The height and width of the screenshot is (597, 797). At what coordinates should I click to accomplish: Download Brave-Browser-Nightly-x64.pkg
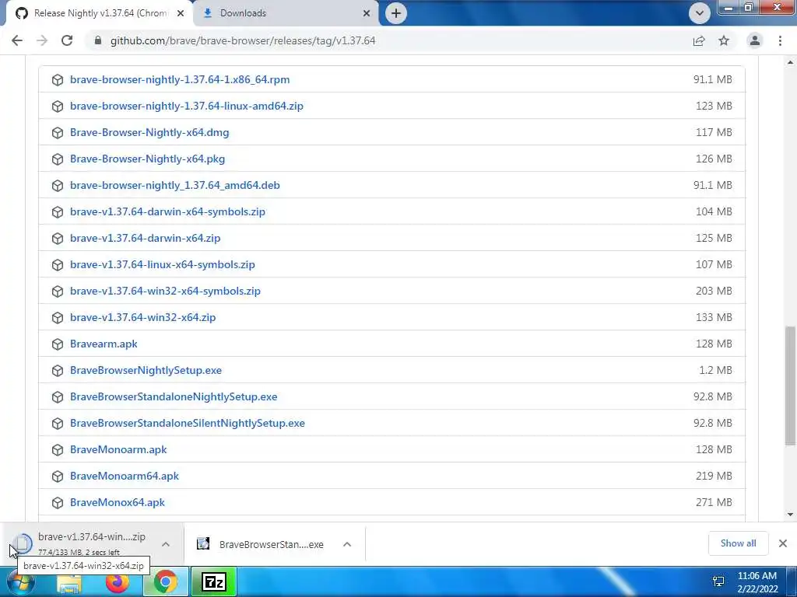pyautogui.click(x=147, y=159)
